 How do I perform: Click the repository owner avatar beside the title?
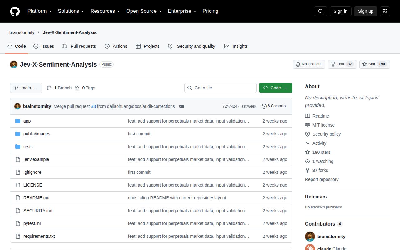pos(14,64)
